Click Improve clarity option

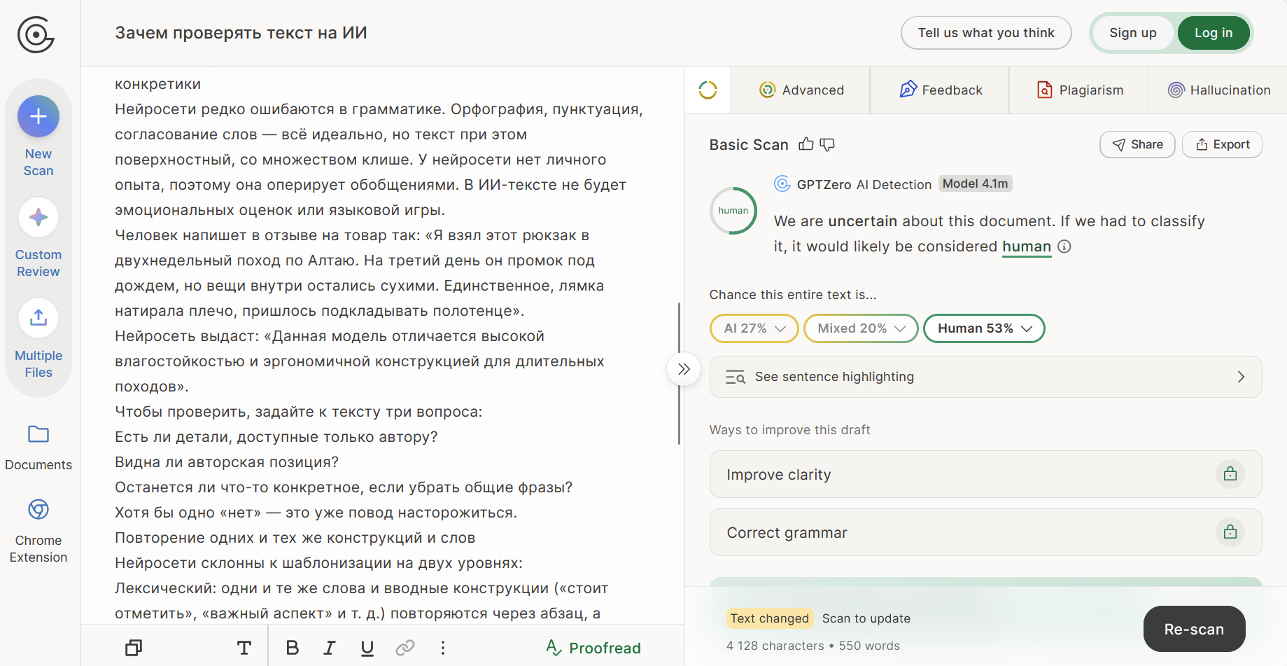[x=985, y=474]
